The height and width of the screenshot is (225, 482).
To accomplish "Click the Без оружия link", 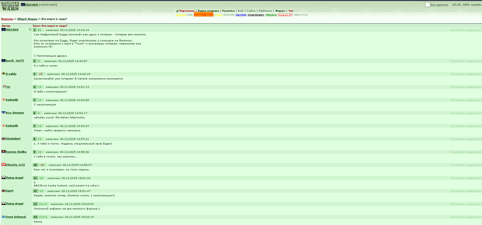I will coord(439,5).
